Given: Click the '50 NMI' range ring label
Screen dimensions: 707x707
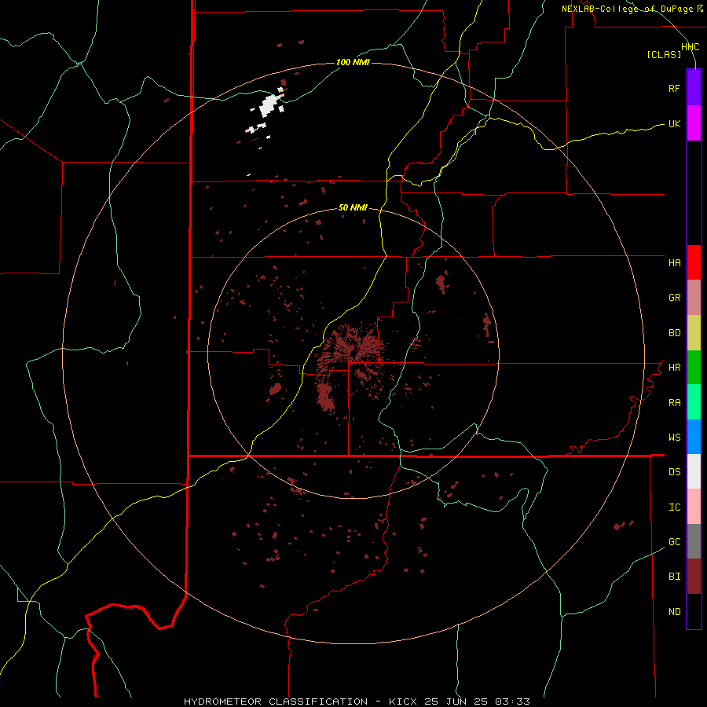Looking at the screenshot, I should pyautogui.click(x=353, y=208).
